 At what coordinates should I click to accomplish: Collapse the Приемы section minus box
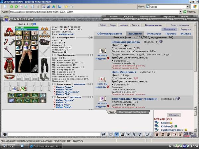tap(53, 97)
